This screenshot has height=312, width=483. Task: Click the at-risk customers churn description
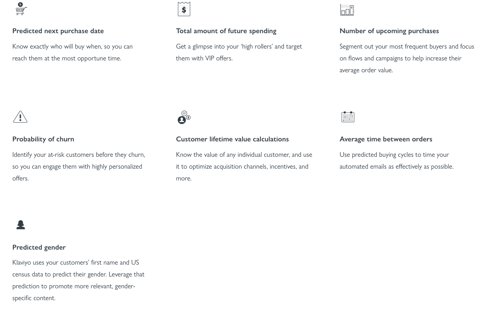coord(79,166)
